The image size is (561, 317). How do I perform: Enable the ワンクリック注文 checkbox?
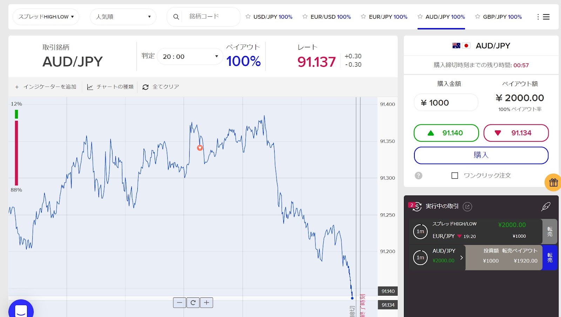pos(455,175)
